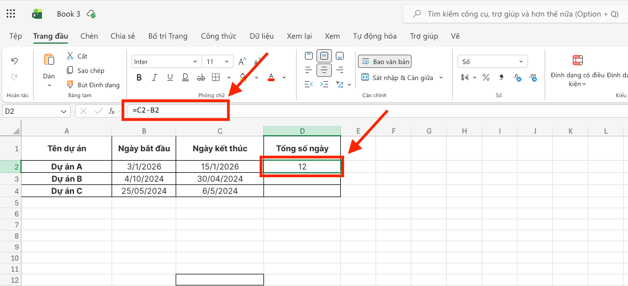
Task: Cancel the formula entry with X
Action: (x=83, y=111)
